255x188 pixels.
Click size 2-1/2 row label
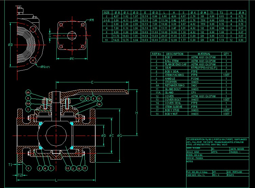(x=107, y=20)
